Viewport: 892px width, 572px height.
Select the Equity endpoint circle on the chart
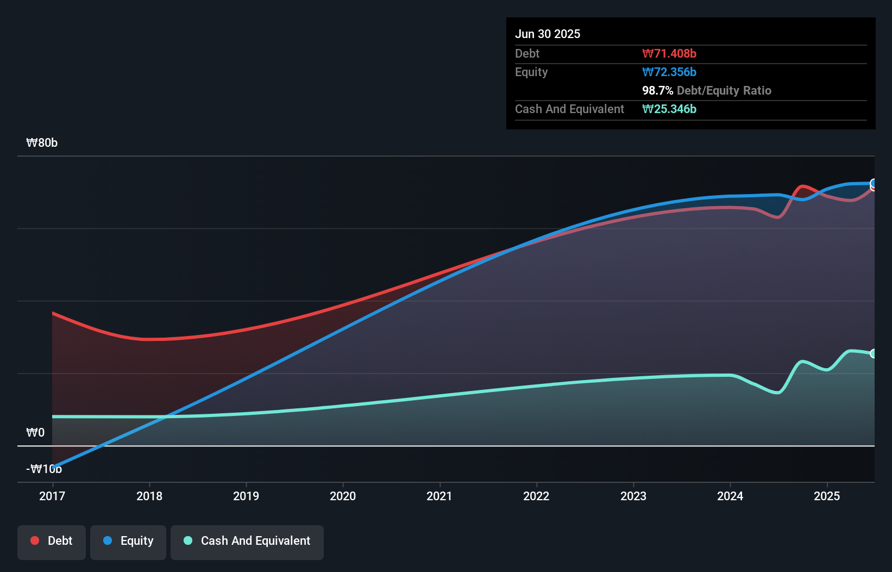pos(874,183)
